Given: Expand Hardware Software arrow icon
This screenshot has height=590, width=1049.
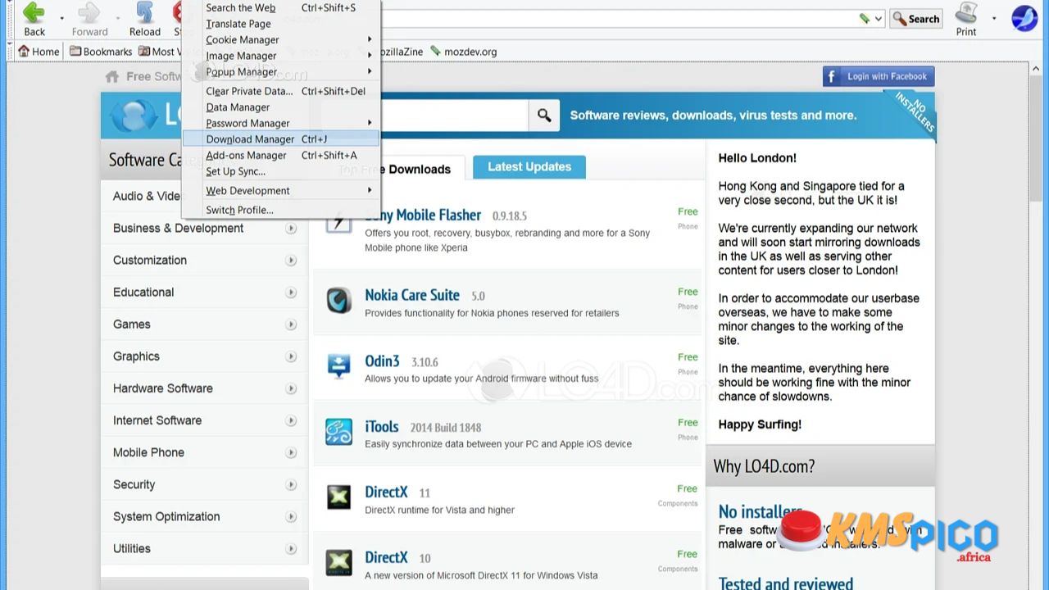Looking at the screenshot, I should (x=291, y=388).
